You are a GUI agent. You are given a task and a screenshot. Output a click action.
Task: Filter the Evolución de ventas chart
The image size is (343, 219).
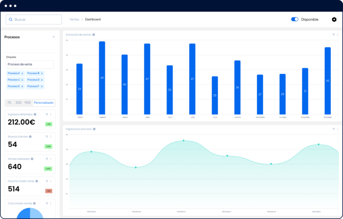click(334, 34)
